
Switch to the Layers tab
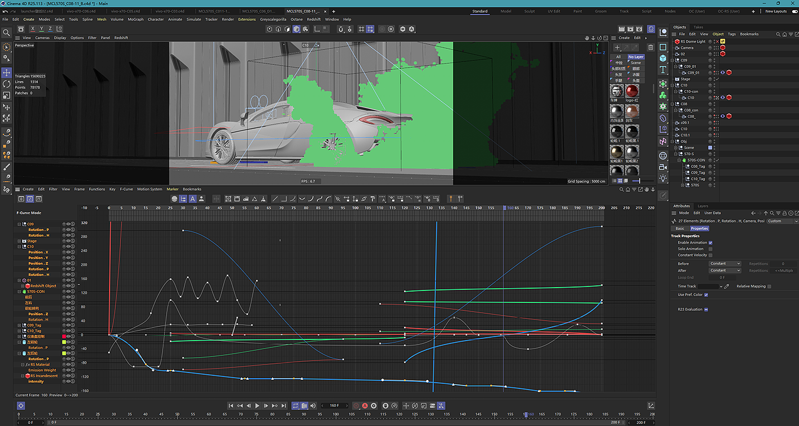703,206
